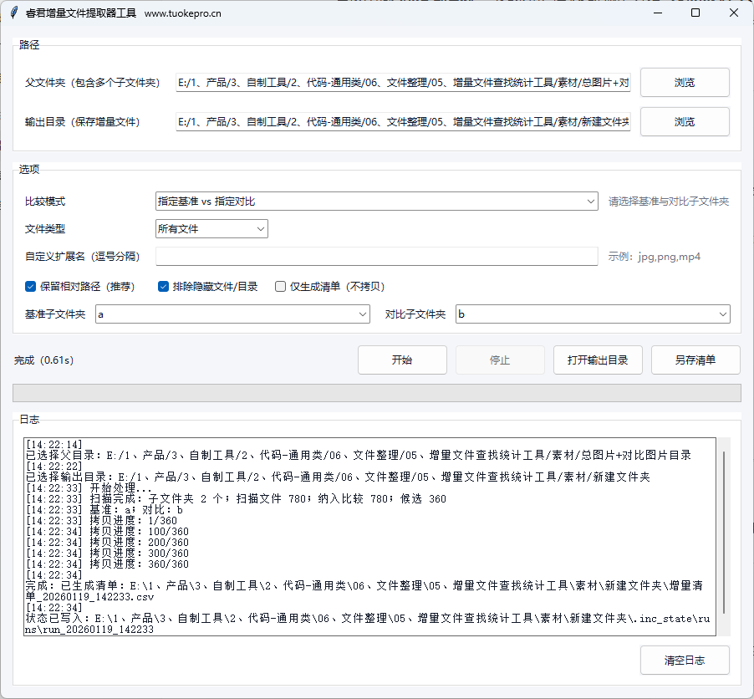Click the 打开输出目录 button
Image resolution: width=754 pixels, height=699 pixels.
598,360
